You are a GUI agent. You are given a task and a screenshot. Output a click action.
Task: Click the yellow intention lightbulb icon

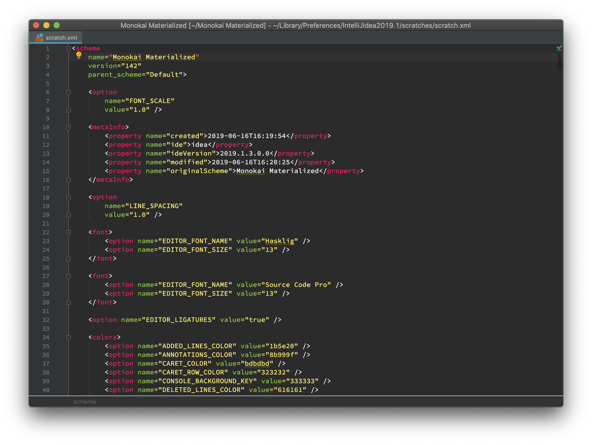(79, 55)
